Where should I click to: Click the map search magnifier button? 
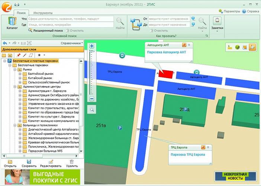point(92,110)
